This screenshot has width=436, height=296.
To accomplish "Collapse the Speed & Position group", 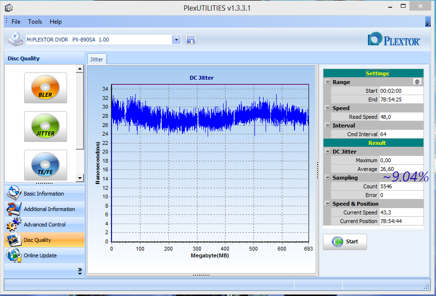I will click(327, 204).
